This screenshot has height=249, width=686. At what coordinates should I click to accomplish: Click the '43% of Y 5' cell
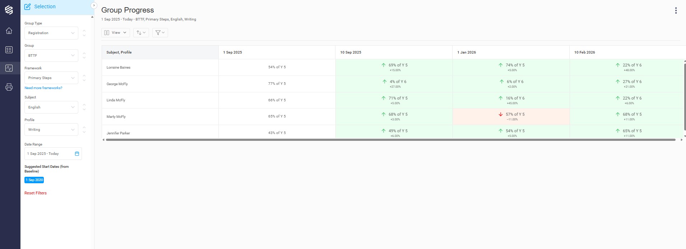[x=277, y=132]
